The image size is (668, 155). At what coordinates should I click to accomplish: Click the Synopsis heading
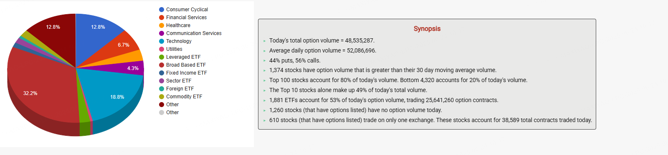pyautogui.click(x=427, y=29)
